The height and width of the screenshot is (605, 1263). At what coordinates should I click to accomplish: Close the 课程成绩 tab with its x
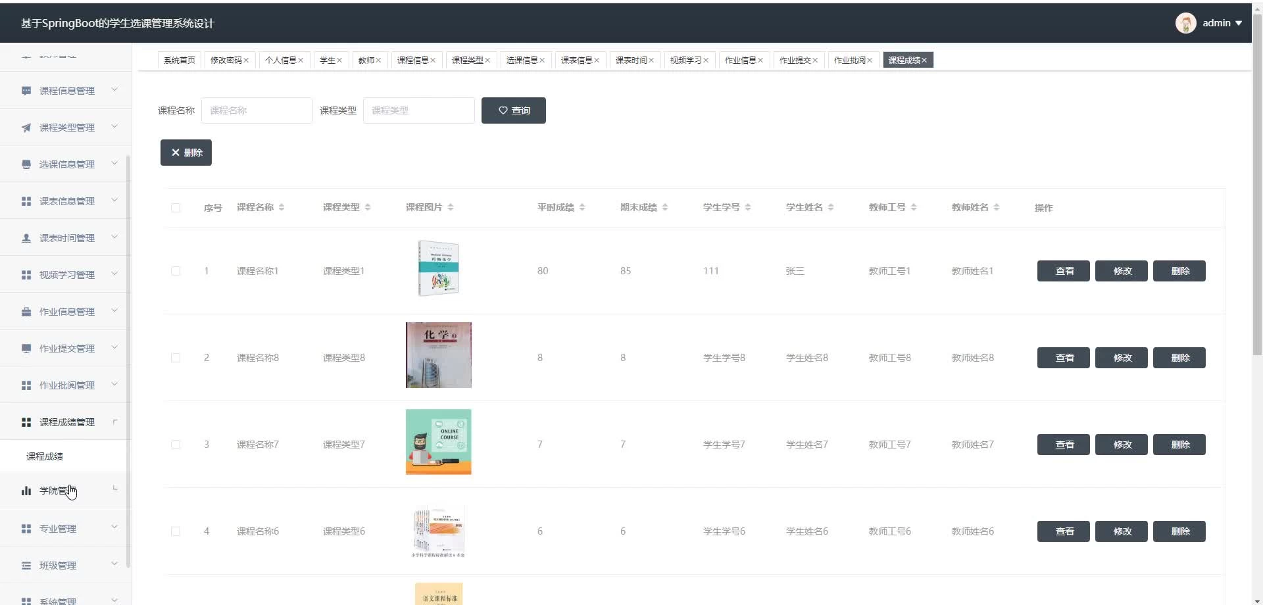point(924,60)
